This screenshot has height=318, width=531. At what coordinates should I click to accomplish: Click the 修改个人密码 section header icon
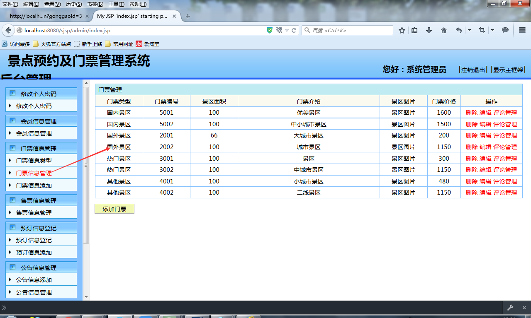[12, 94]
